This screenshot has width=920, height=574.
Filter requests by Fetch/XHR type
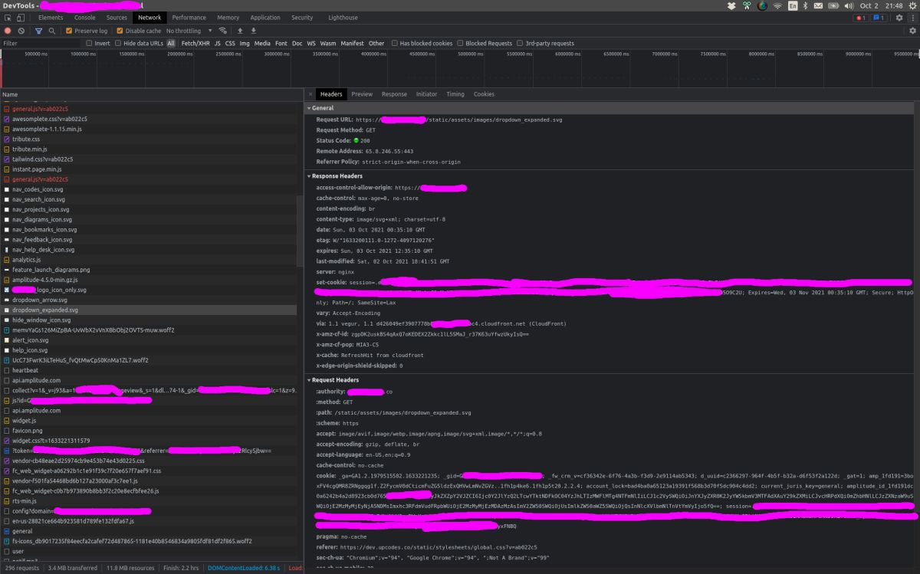pos(195,44)
